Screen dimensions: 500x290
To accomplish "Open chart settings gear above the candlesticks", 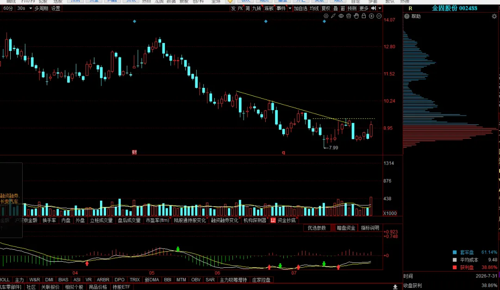I will coord(326,16).
